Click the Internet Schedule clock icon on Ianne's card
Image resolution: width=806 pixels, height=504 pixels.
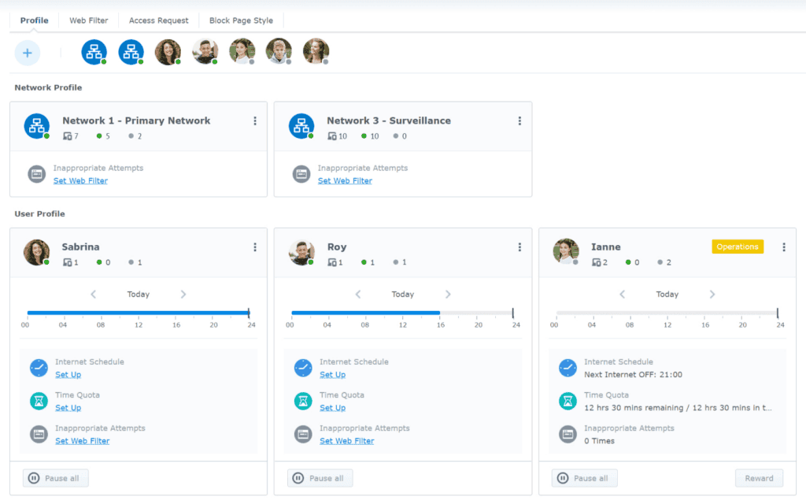568,367
